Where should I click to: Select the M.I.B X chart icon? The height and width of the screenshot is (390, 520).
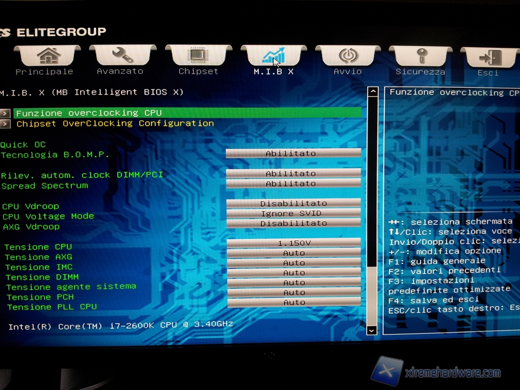coord(274,56)
